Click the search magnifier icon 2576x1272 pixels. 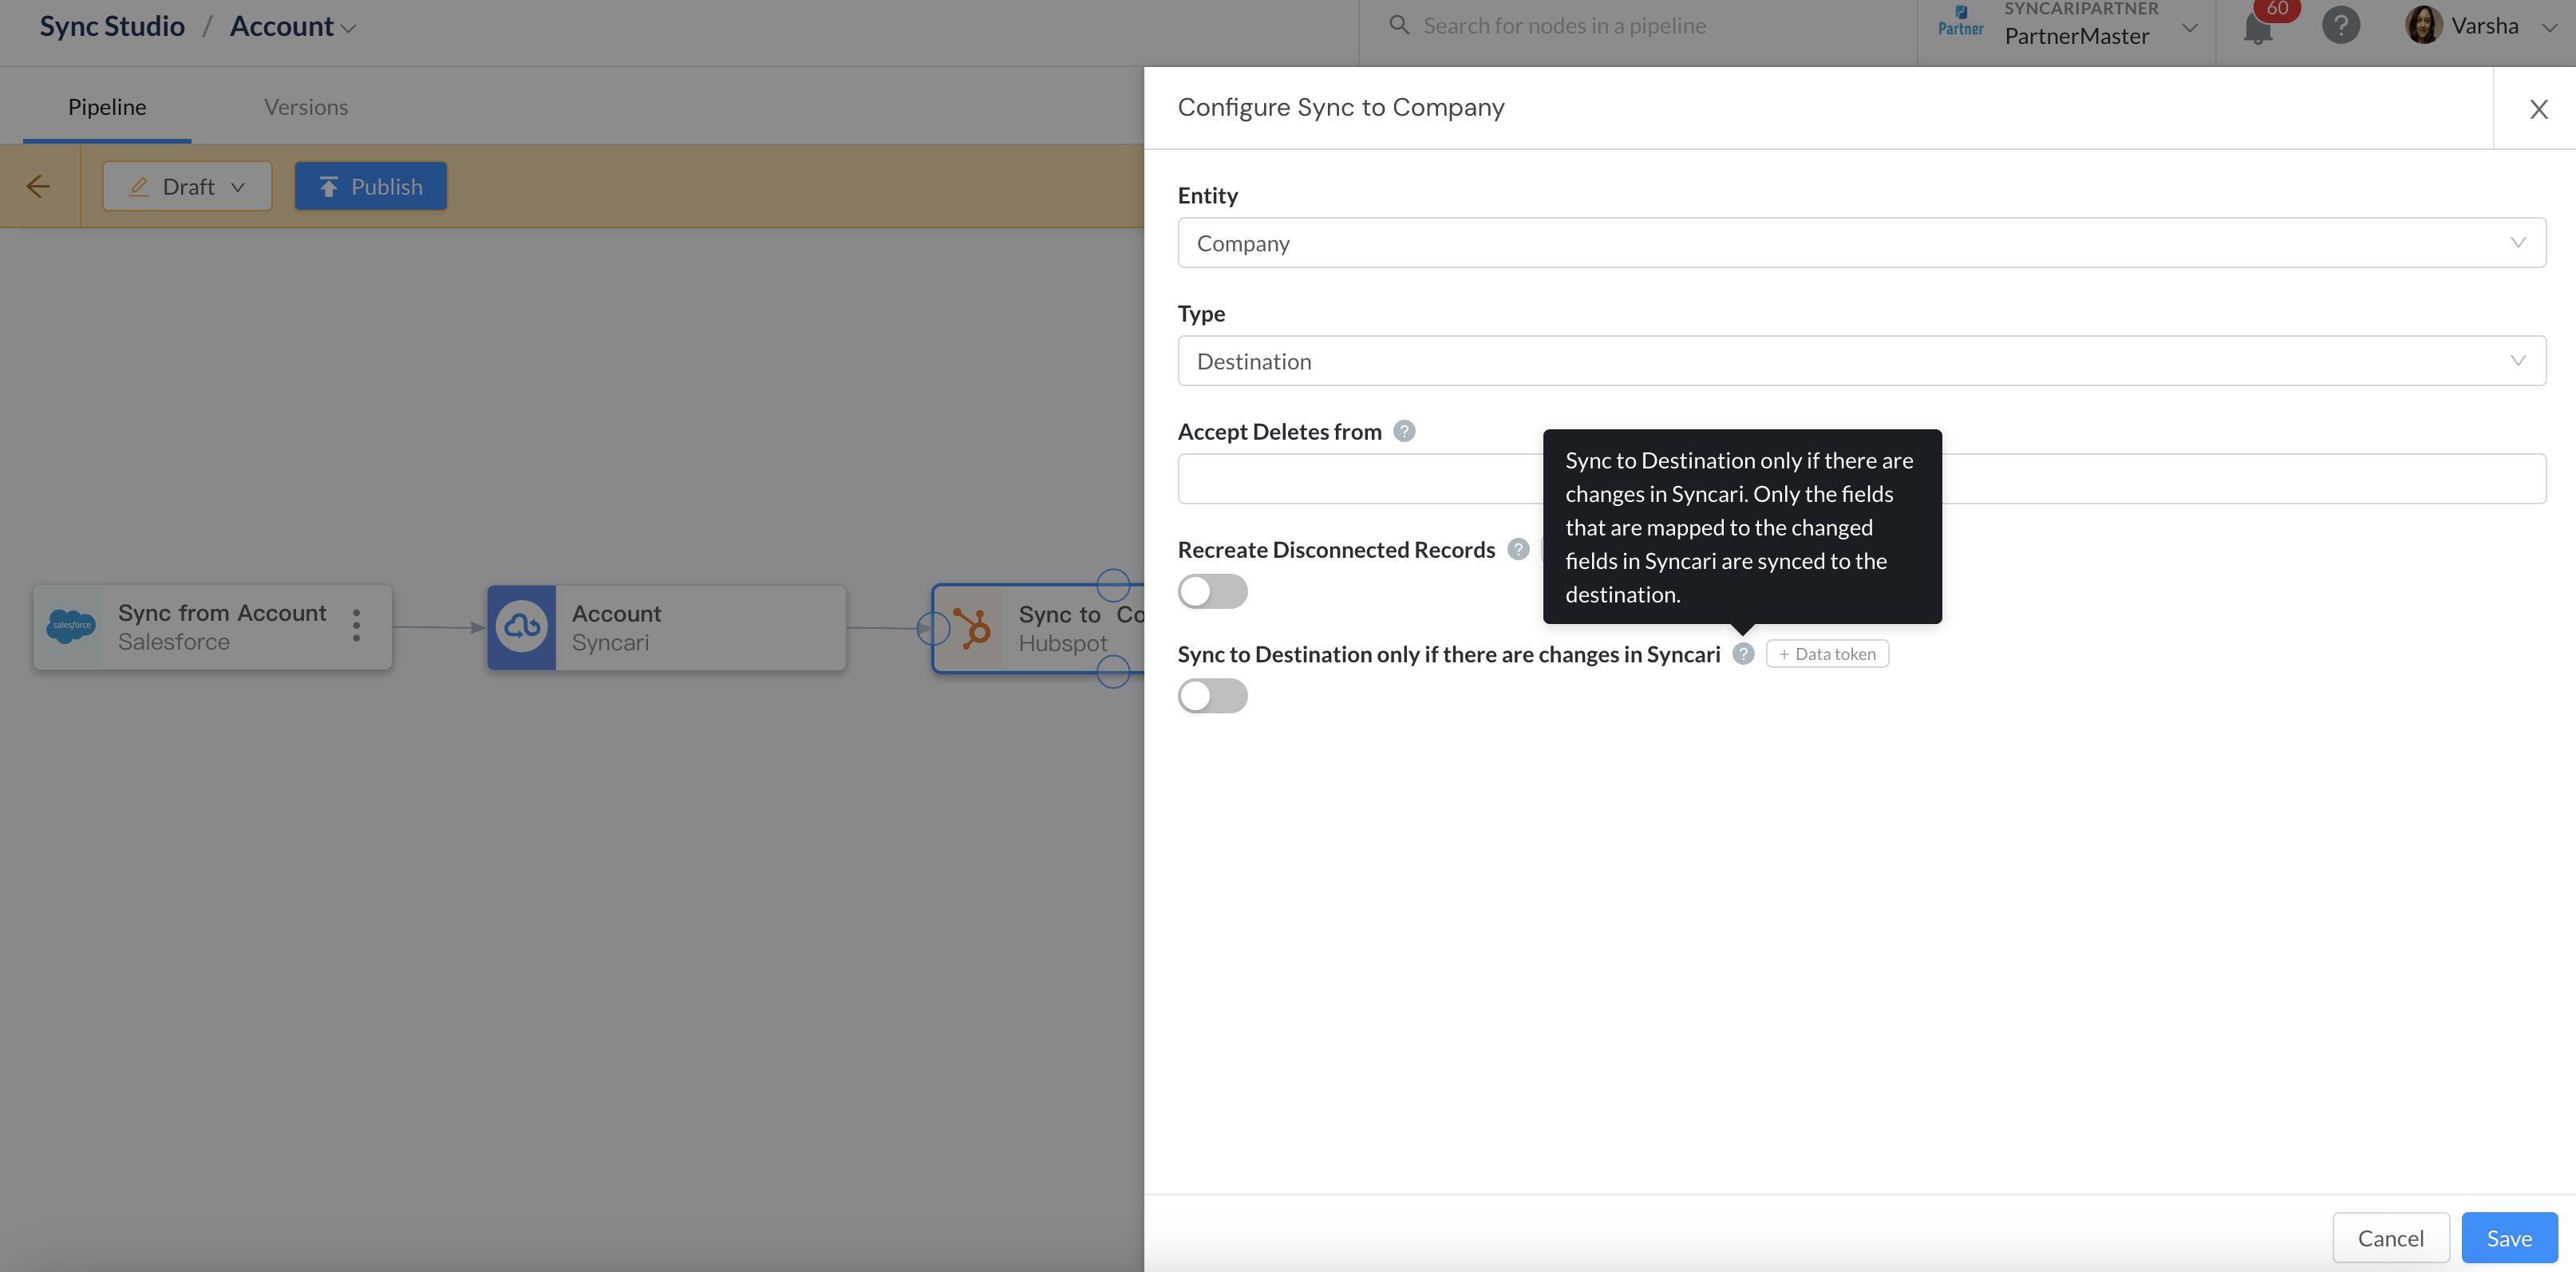point(1399,25)
